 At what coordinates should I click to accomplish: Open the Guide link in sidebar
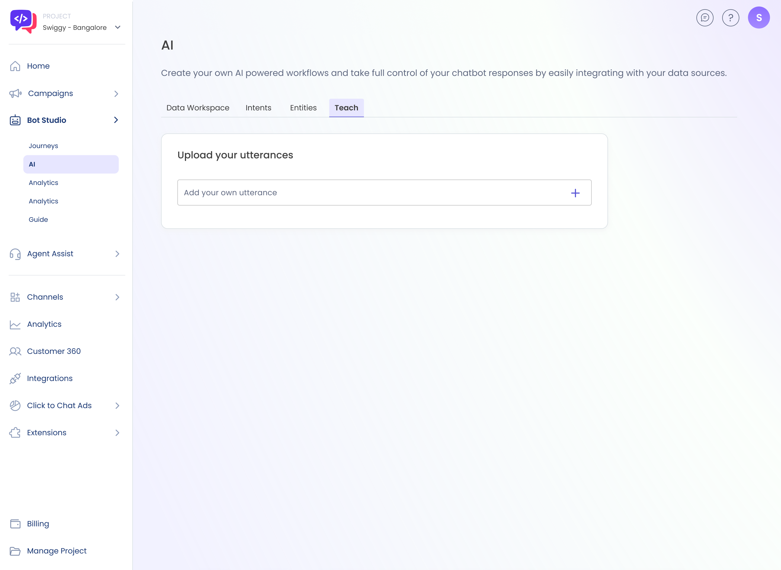click(38, 219)
